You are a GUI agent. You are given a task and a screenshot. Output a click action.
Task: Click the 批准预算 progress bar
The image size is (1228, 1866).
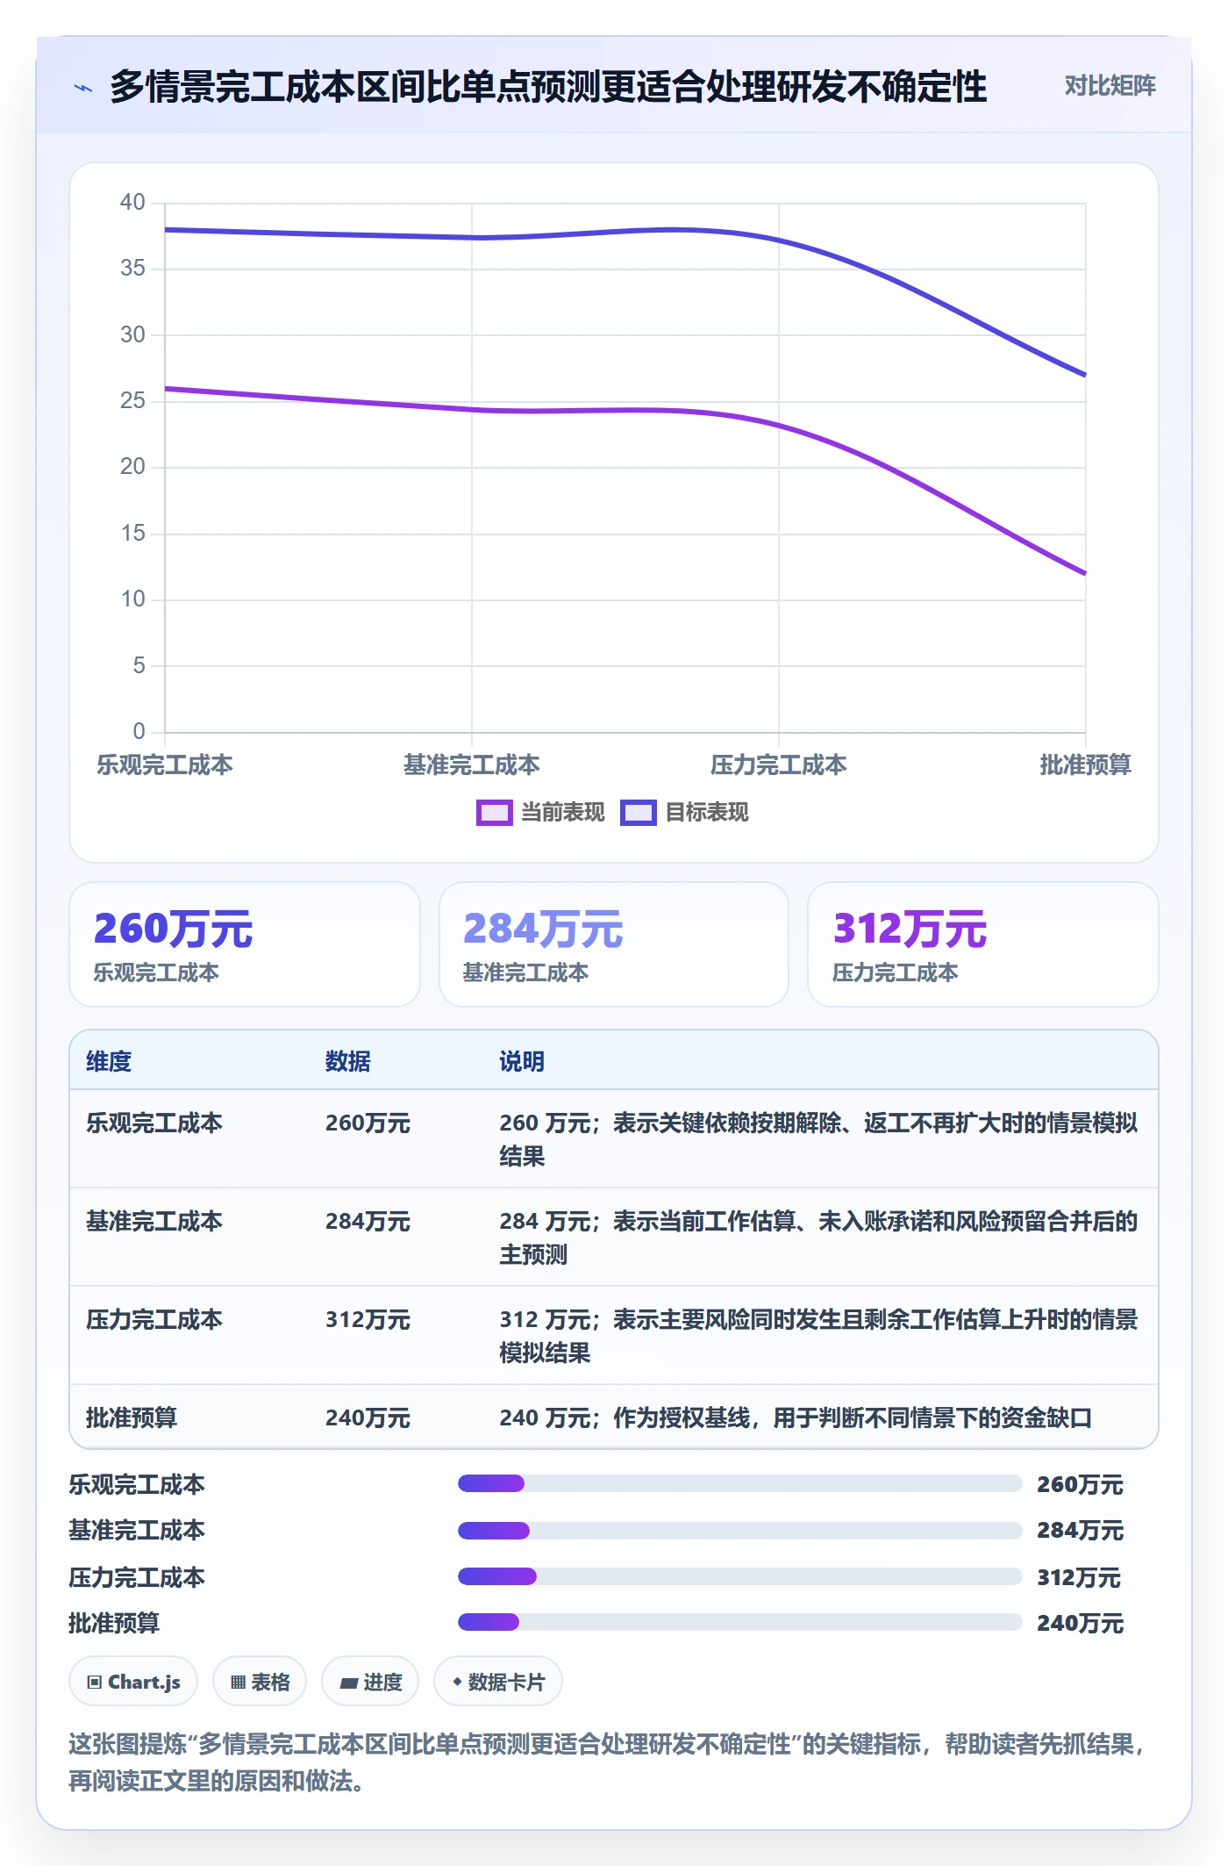[x=739, y=1622]
